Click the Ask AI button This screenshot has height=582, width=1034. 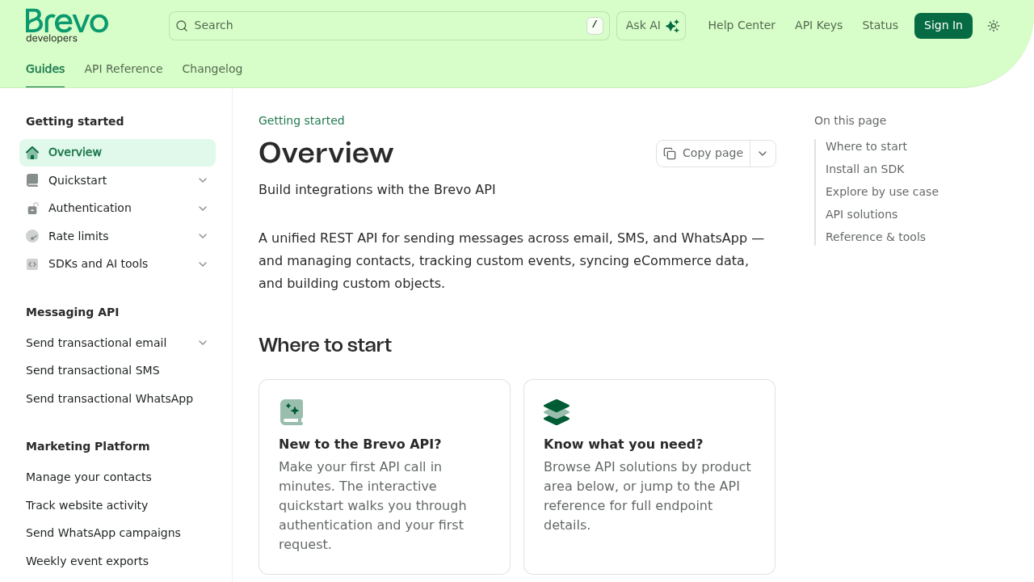[x=651, y=26]
